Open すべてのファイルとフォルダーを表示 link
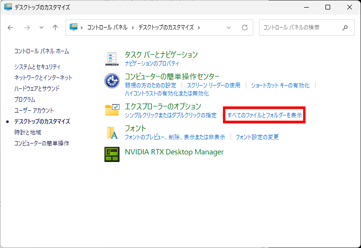Viewport: 361px width, 248px height. [x=265, y=115]
